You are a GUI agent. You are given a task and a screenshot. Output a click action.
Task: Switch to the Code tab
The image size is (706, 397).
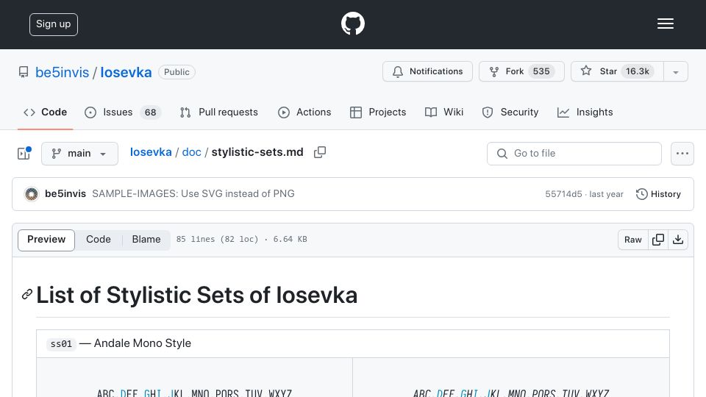point(46,112)
